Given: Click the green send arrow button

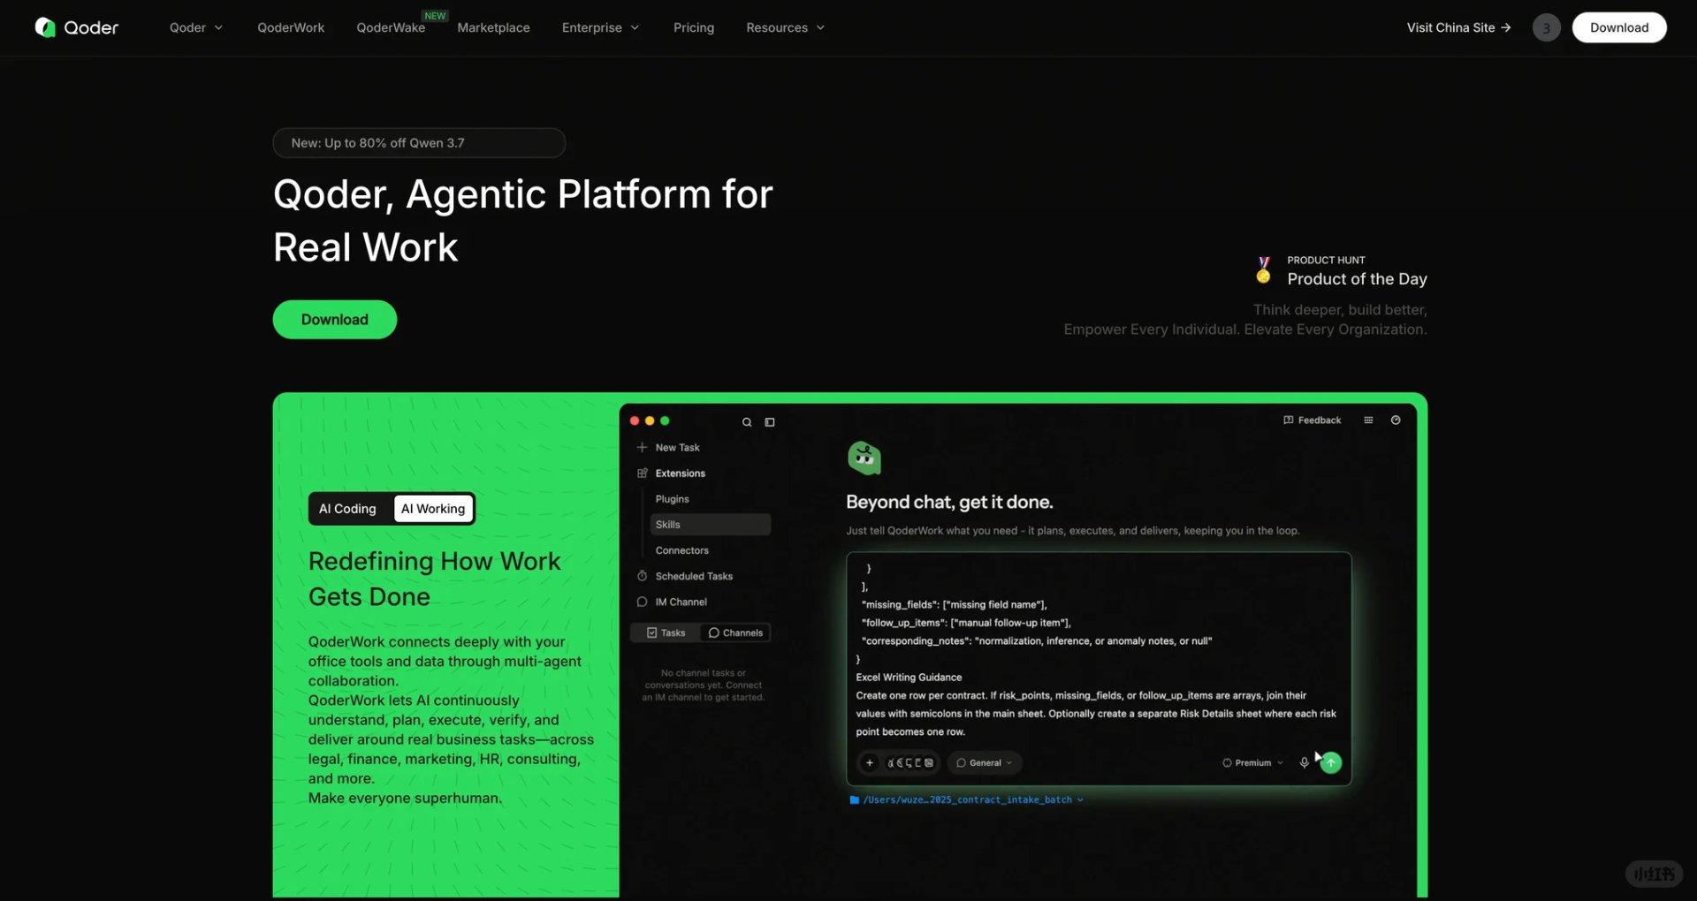Looking at the screenshot, I should [1331, 762].
